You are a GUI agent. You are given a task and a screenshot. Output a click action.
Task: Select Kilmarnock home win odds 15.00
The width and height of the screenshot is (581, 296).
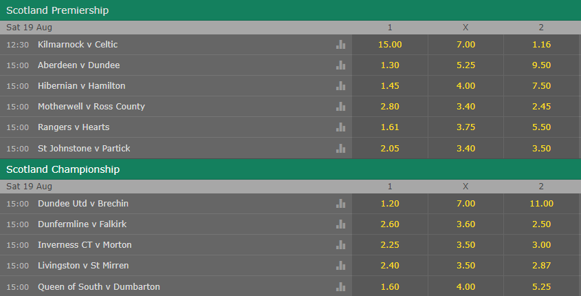390,45
